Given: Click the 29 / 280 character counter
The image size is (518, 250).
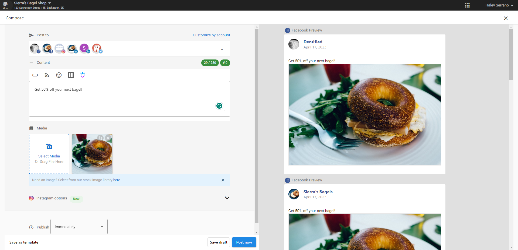Looking at the screenshot, I should coord(210,63).
